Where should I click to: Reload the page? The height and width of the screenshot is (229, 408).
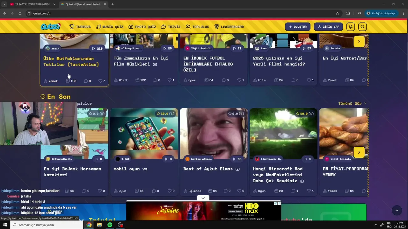[20, 13]
